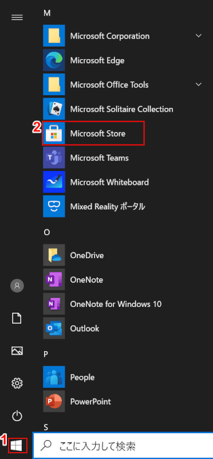Screen dimensions: 213x459
Task: Click the search magnifier icon
Action: (46, 446)
